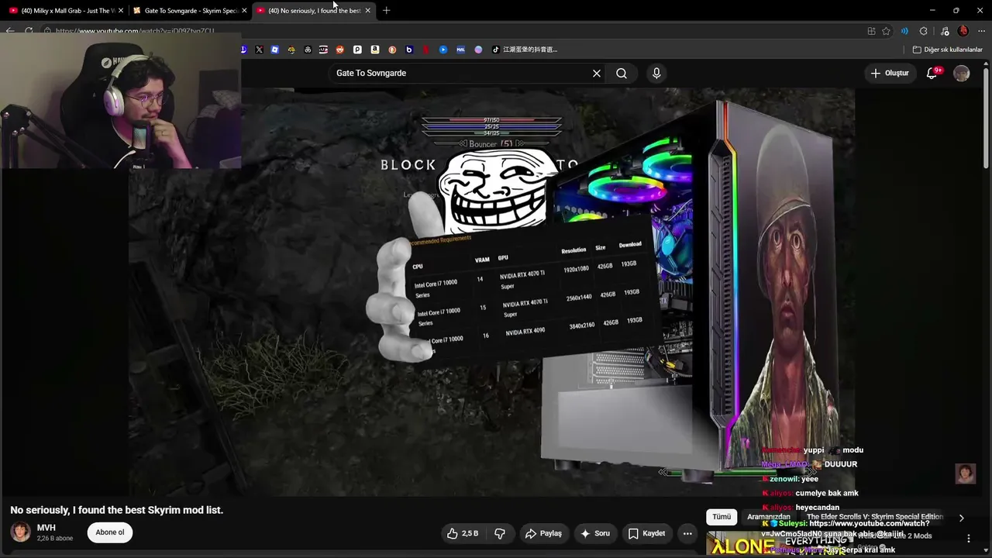Screen dimensions: 992x558
Task: Add page to favorites with the star icon
Action: coord(886,31)
